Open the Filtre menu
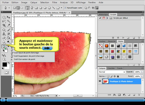Image resolution: width=145 pixels, height=105 pixels. [55, 3]
